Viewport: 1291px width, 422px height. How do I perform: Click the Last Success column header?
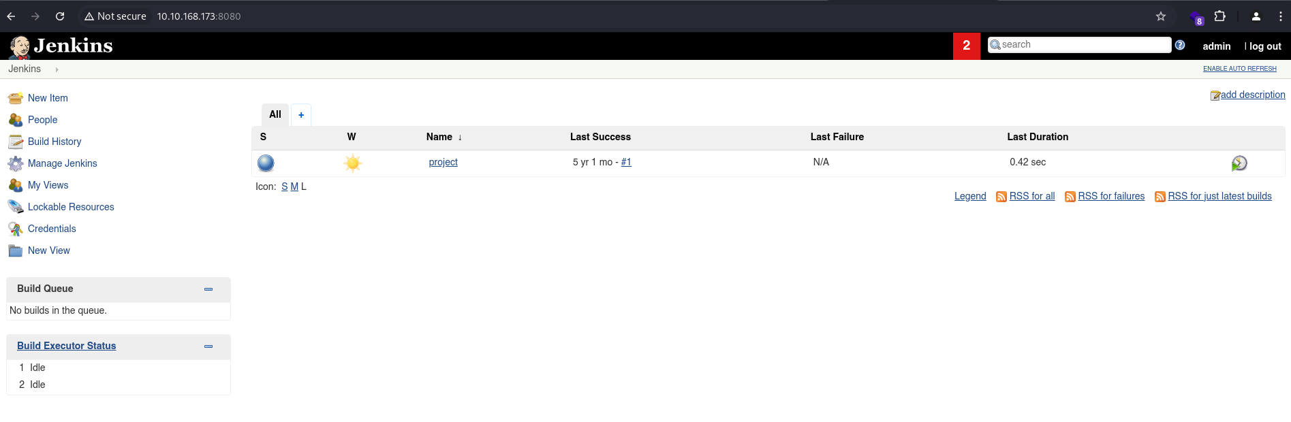(600, 137)
